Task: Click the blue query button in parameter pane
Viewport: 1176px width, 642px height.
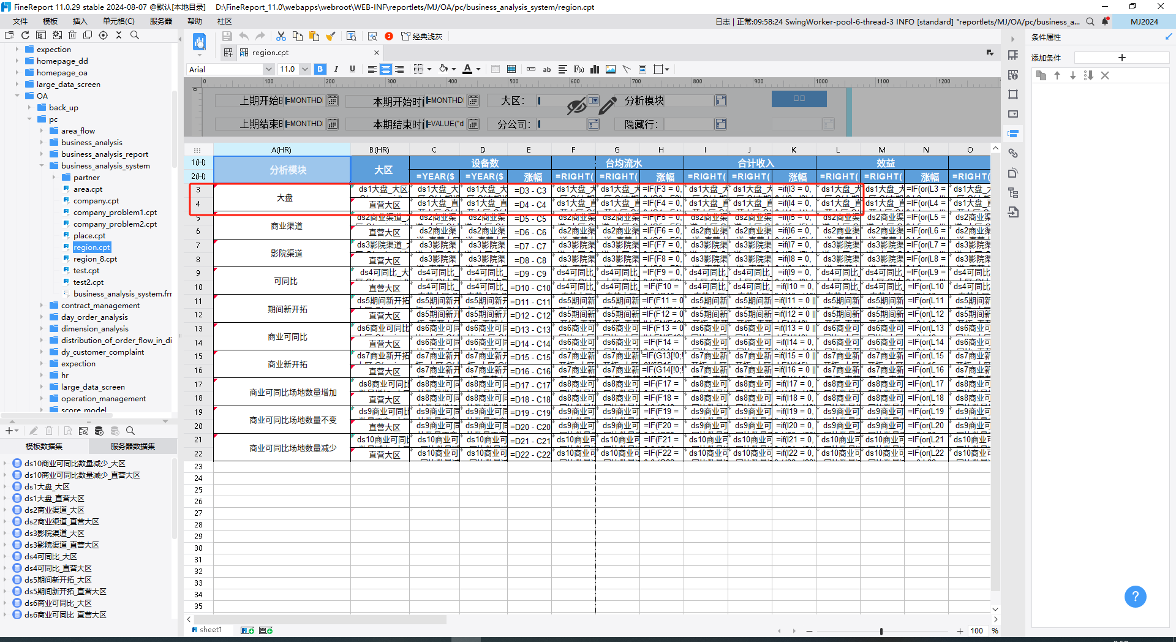Action: 799,98
